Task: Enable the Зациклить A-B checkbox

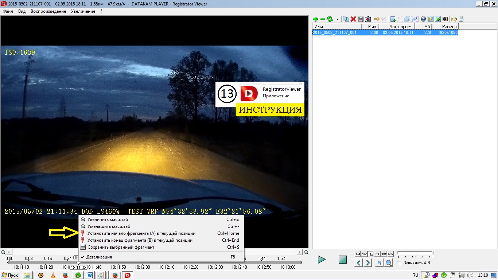Action: [x=399, y=263]
